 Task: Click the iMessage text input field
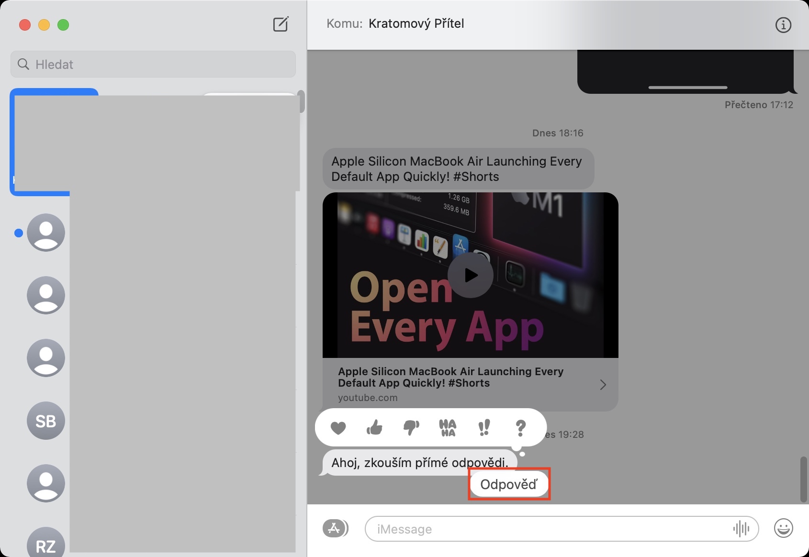tap(562, 529)
